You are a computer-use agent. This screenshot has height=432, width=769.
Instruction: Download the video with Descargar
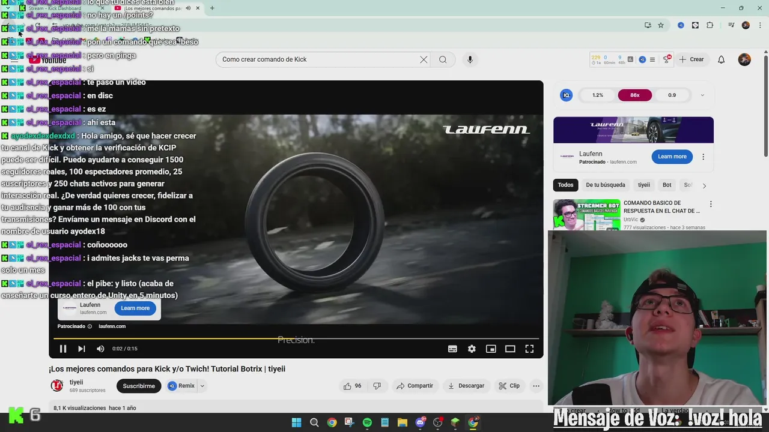(x=466, y=386)
